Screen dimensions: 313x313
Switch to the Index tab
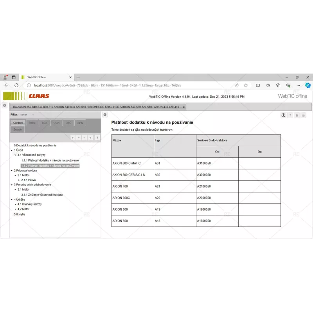pos(32,123)
